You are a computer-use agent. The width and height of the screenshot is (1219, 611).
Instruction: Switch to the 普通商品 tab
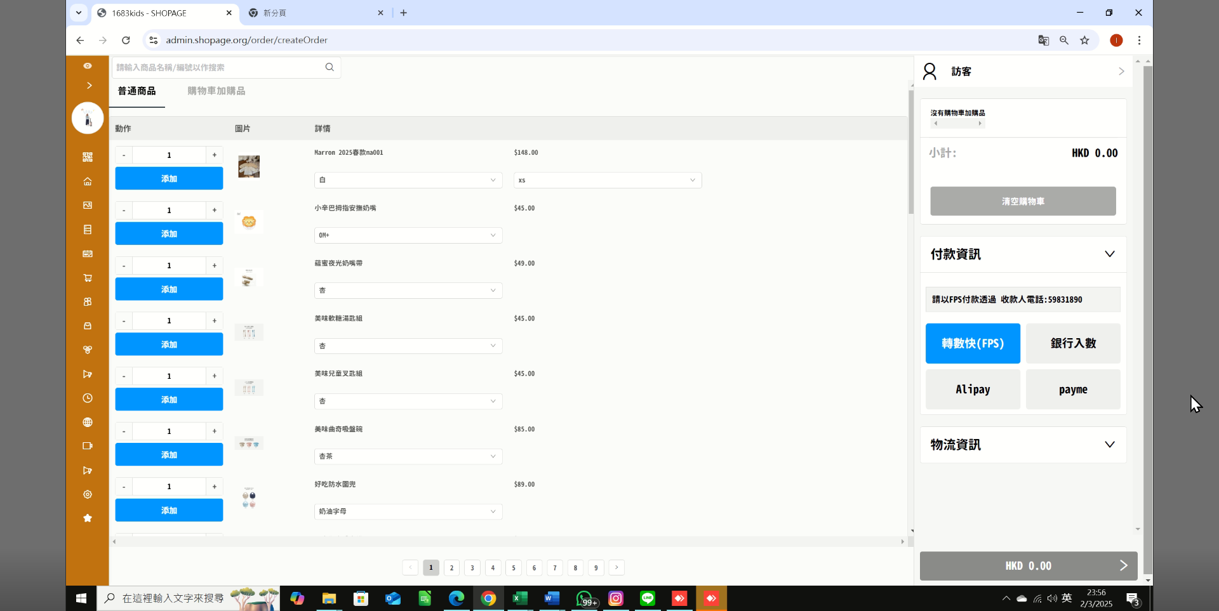tap(137, 91)
